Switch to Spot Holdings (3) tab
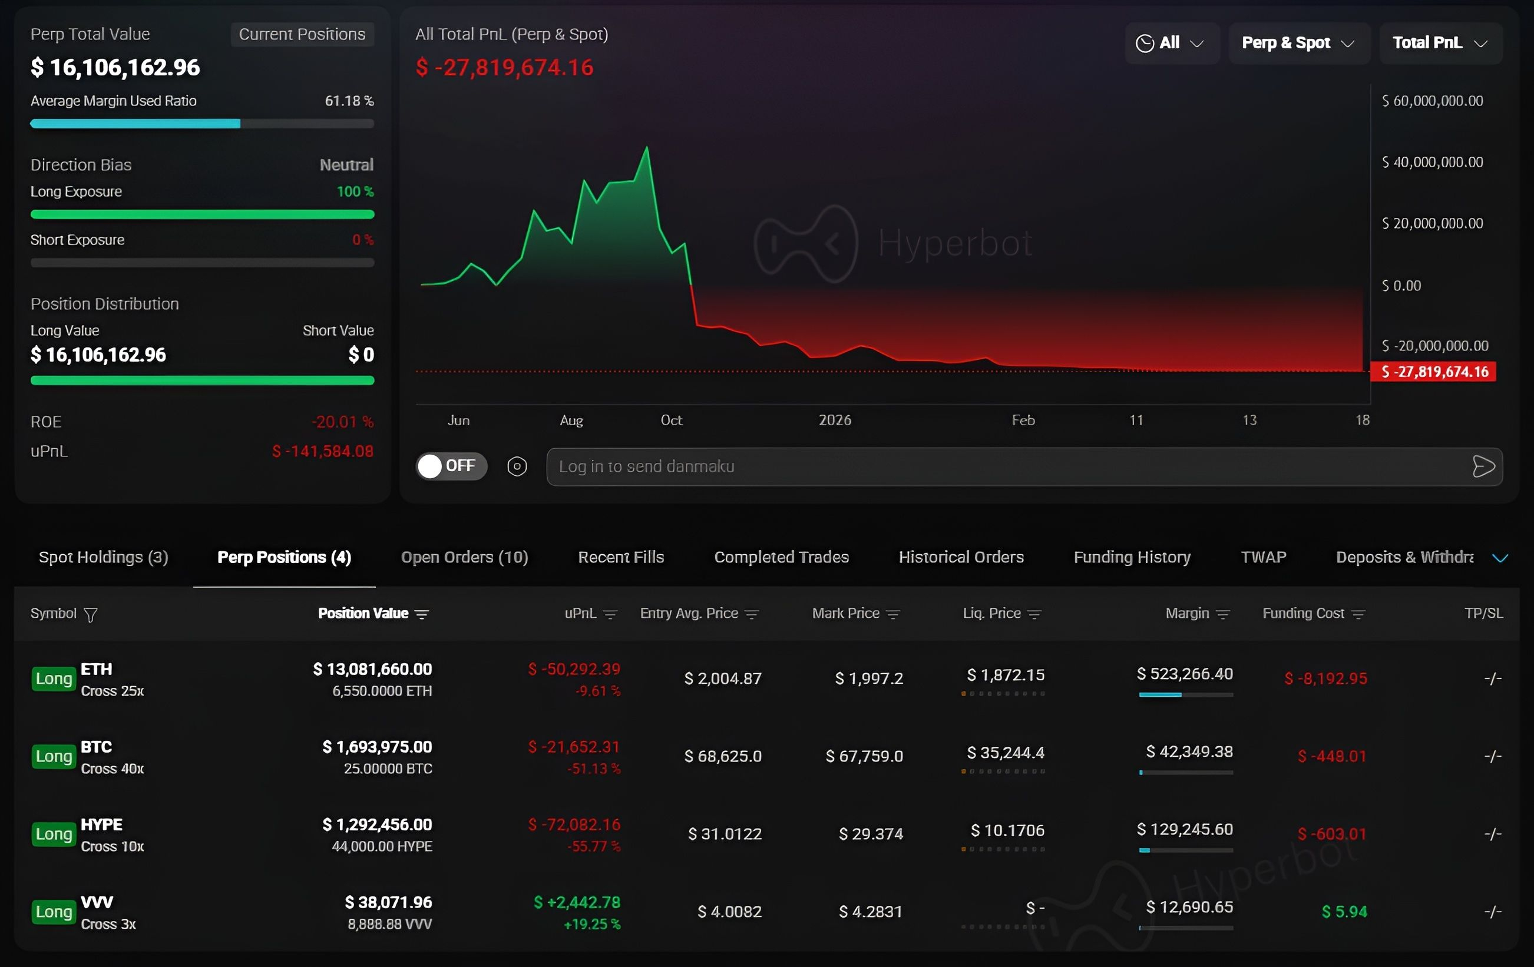The height and width of the screenshot is (967, 1534). coord(104,557)
